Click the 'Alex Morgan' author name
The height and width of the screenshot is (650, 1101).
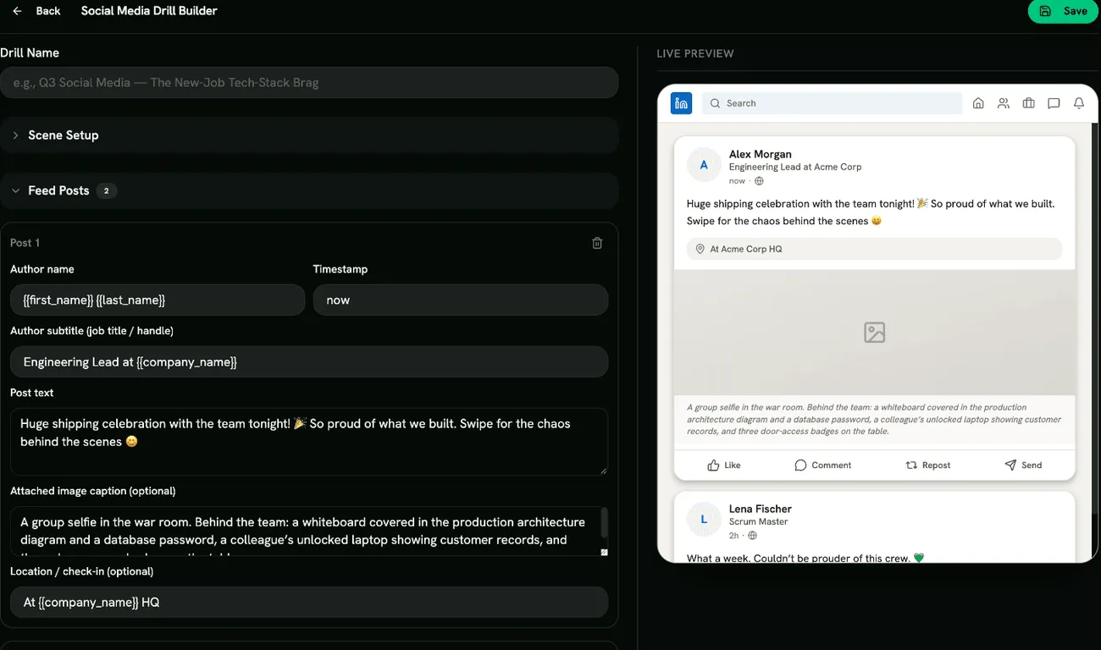[761, 154]
